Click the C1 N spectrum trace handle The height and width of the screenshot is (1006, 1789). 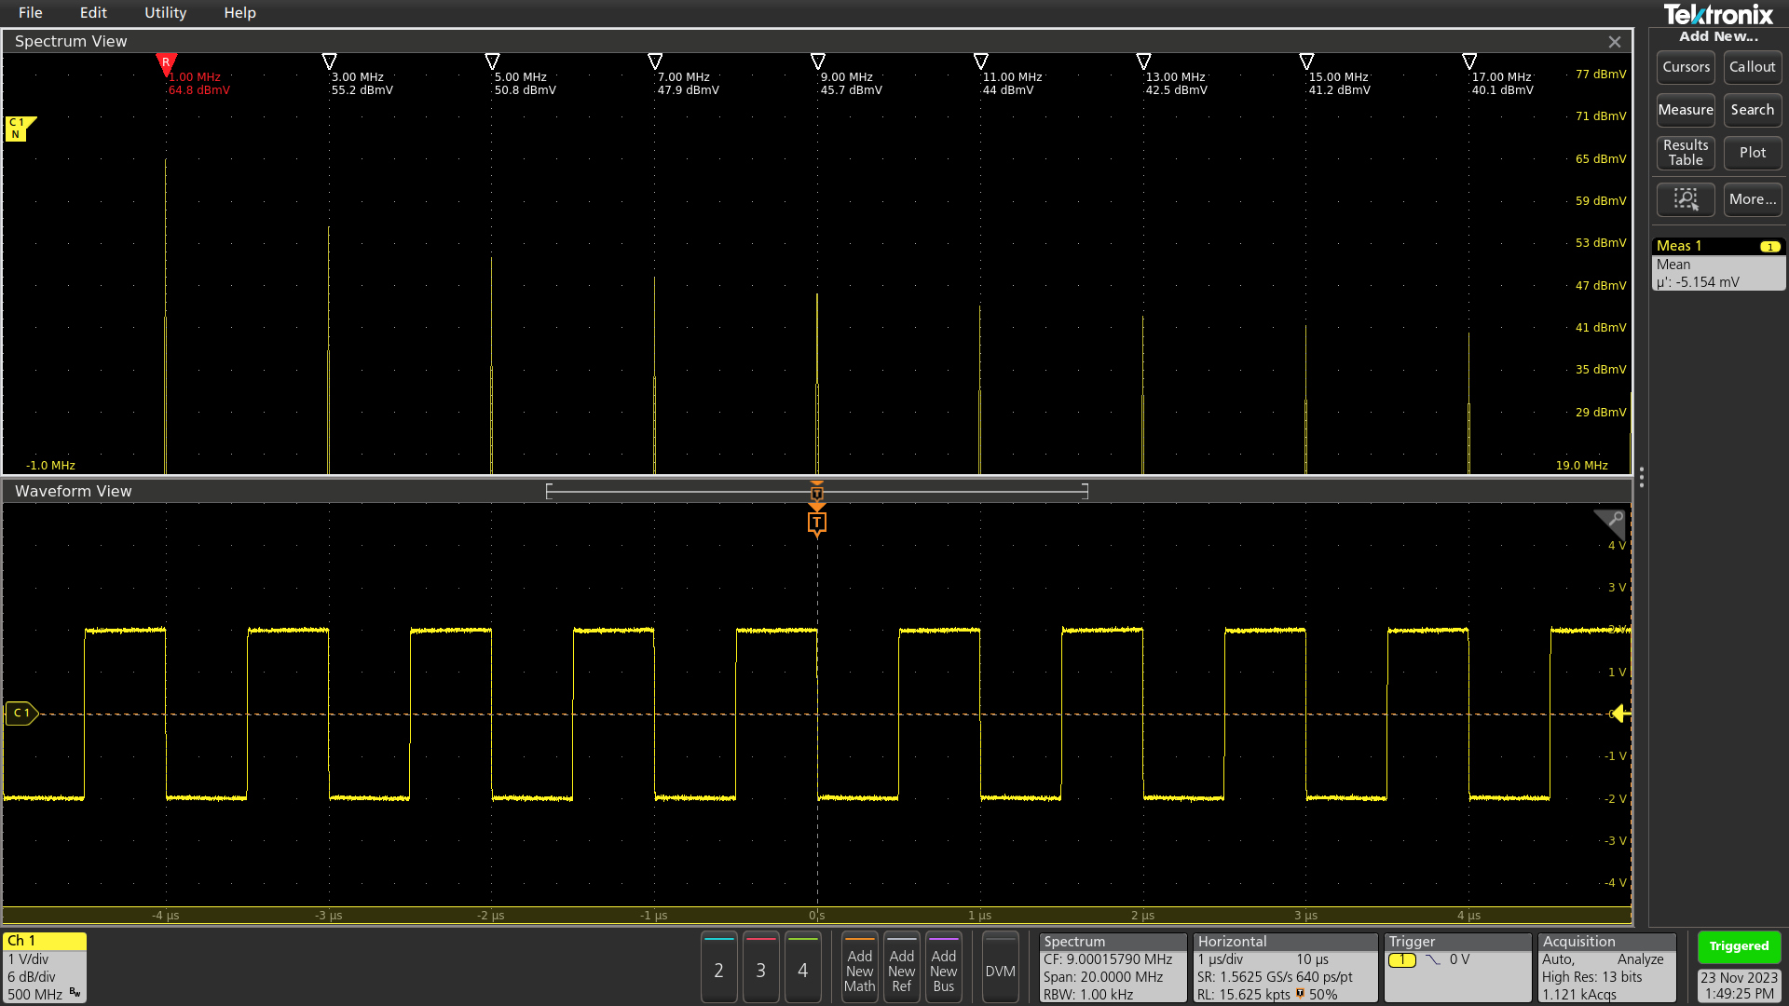coord(19,129)
